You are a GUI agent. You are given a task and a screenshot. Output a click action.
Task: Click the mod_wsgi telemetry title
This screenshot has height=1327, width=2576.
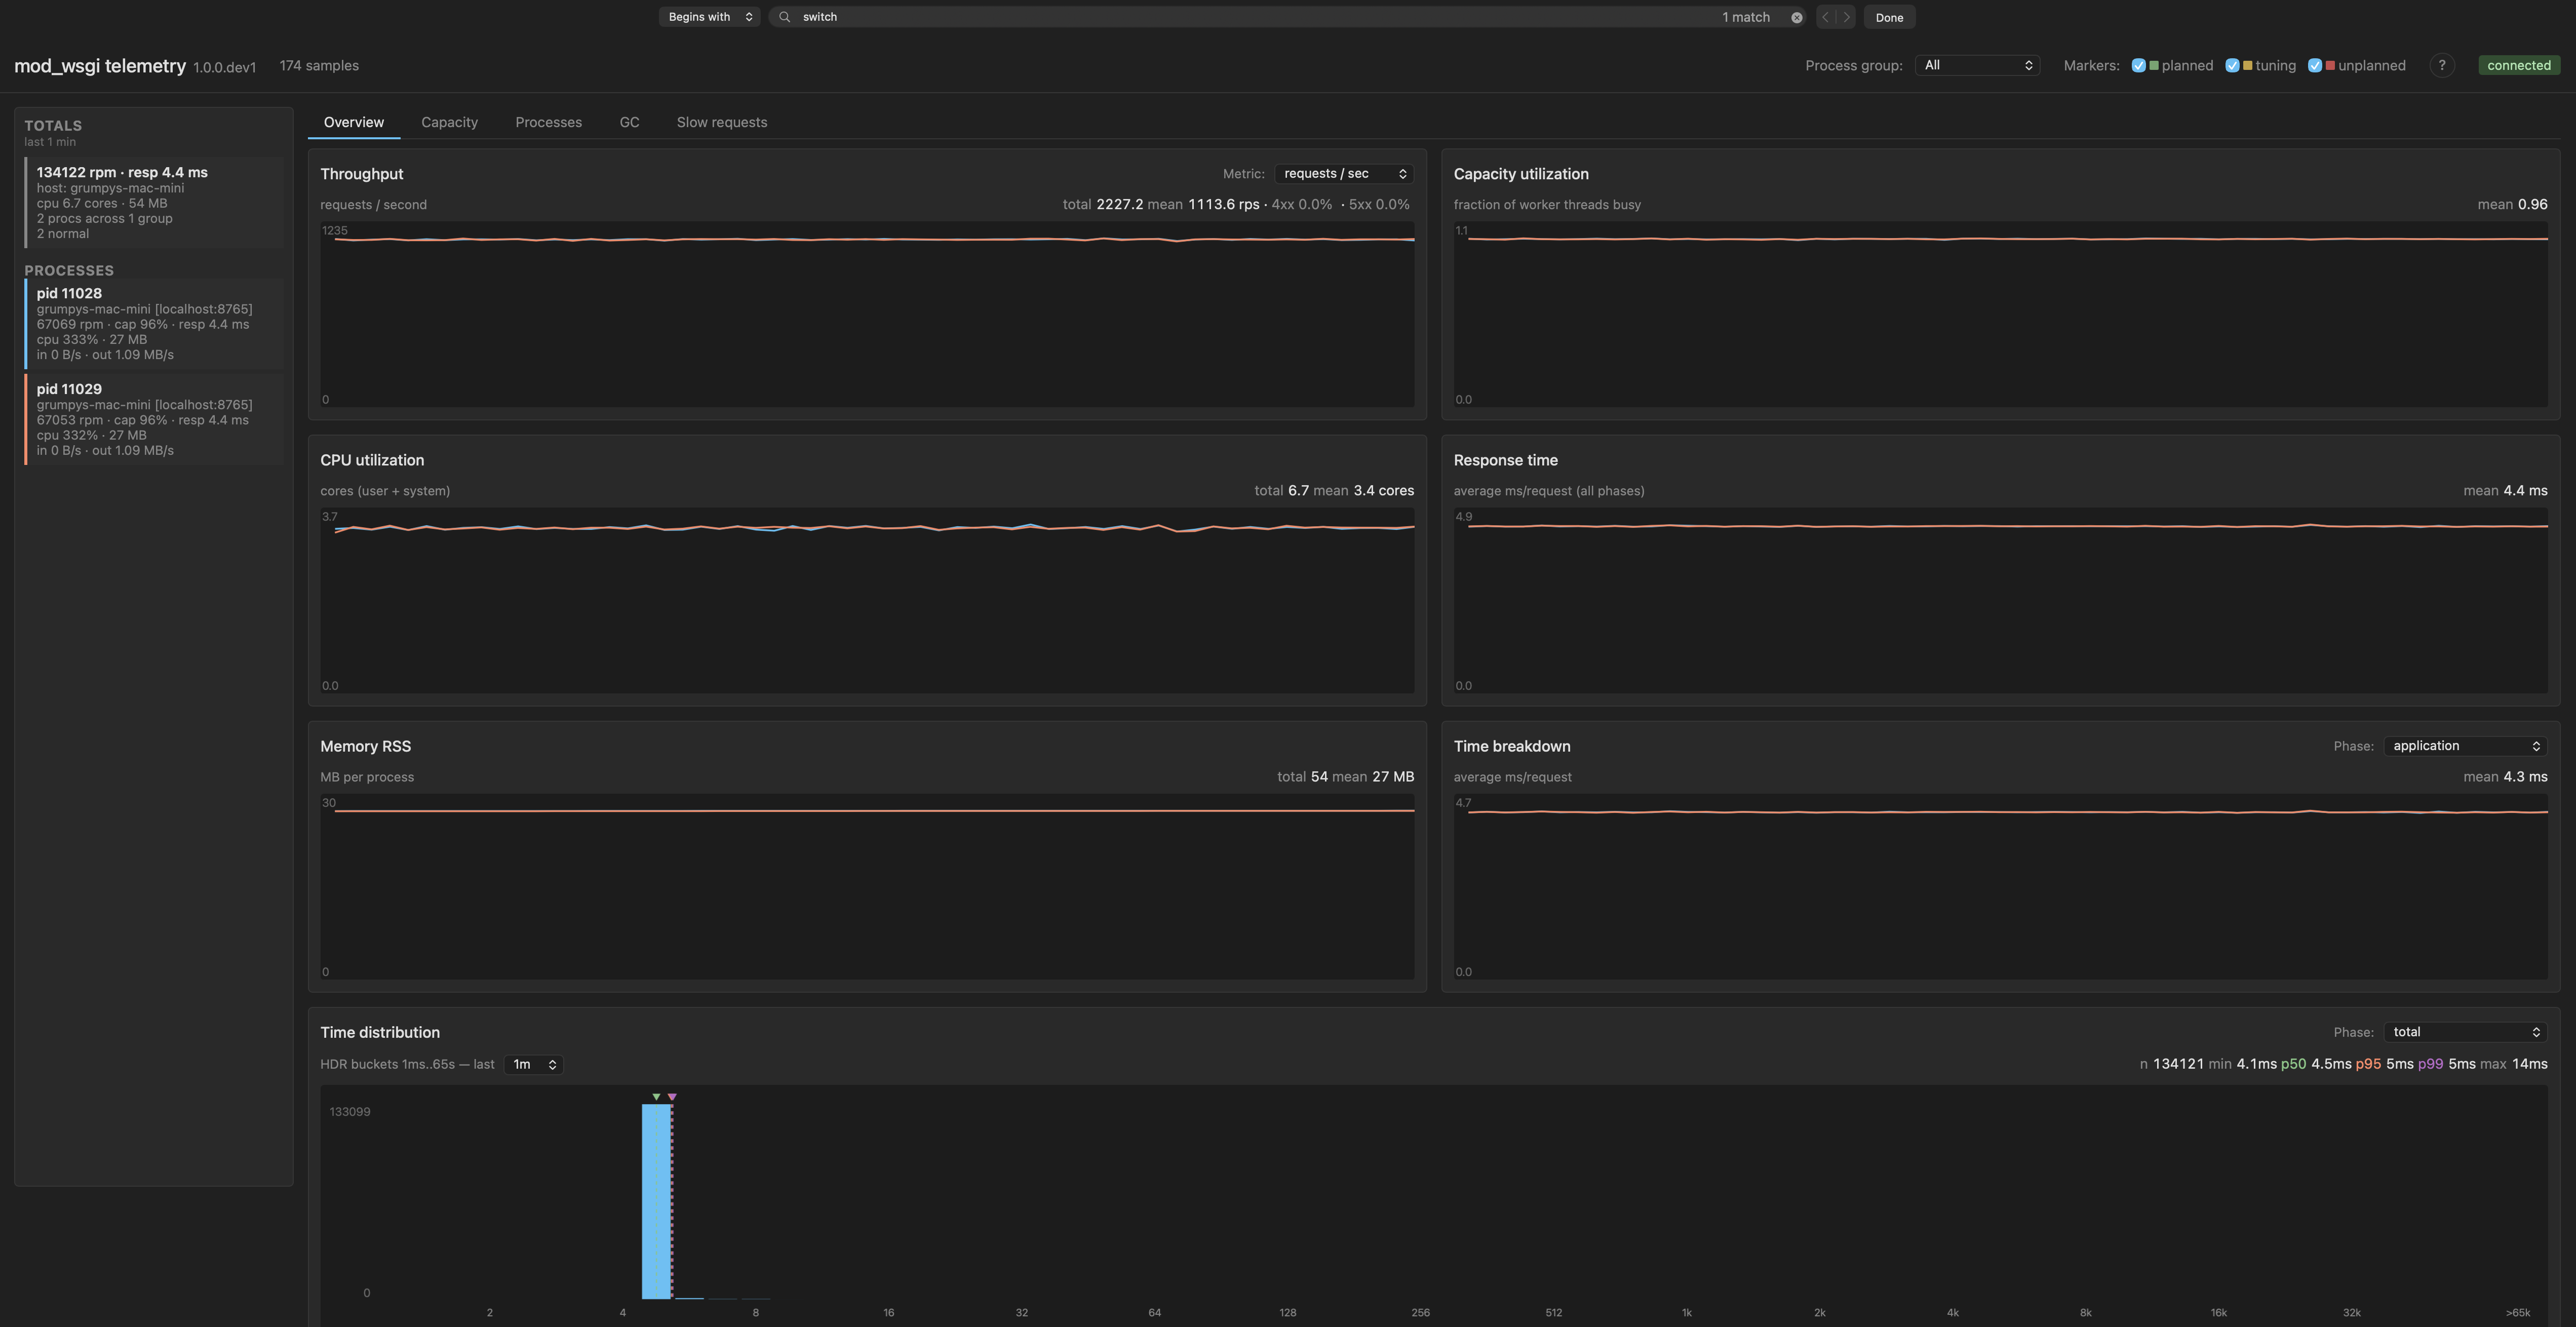[100, 66]
